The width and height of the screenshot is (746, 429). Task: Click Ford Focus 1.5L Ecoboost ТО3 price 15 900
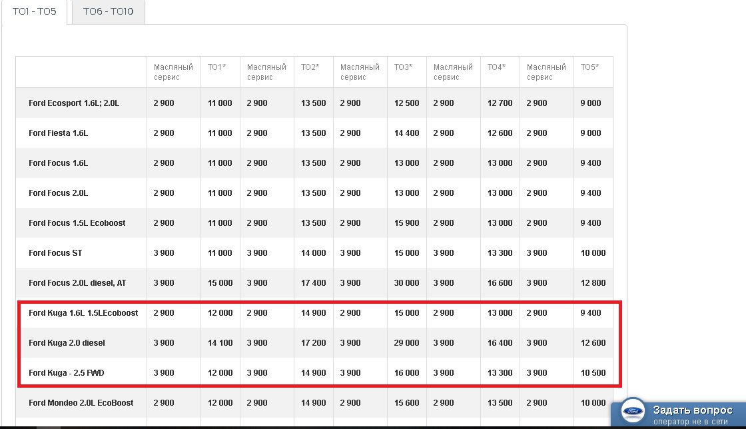[x=406, y=222]
